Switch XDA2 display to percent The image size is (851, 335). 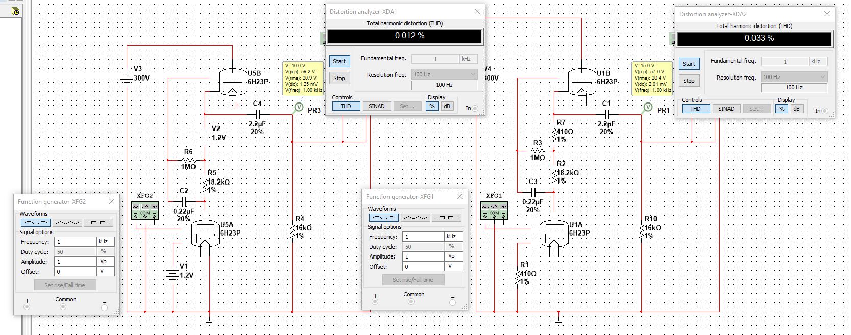pos(782,109)
